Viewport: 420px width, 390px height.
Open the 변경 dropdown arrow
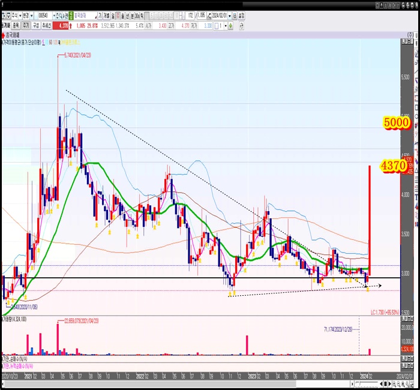coord(32,16)
